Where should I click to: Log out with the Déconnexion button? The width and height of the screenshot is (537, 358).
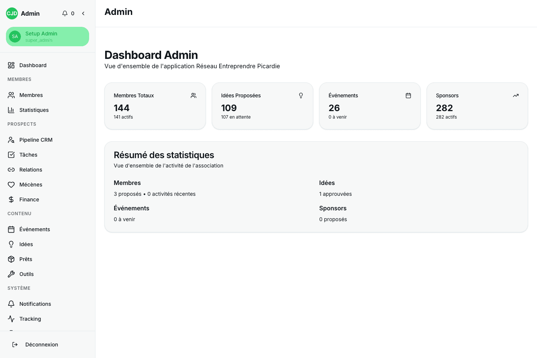tap(47, 345)
